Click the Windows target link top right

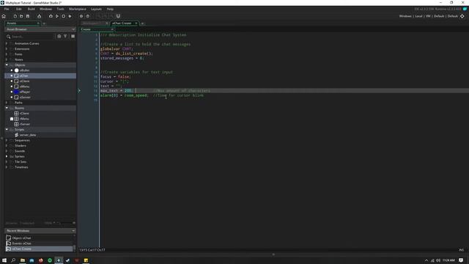[x=405, y=16]
